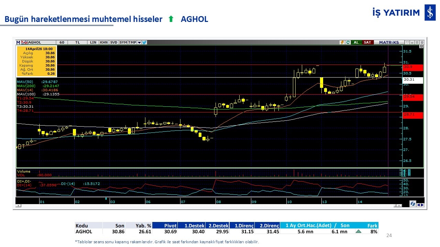Toggle the KHN button in chart toolbar
Screen dimensions: 440x247
point(103,43)
